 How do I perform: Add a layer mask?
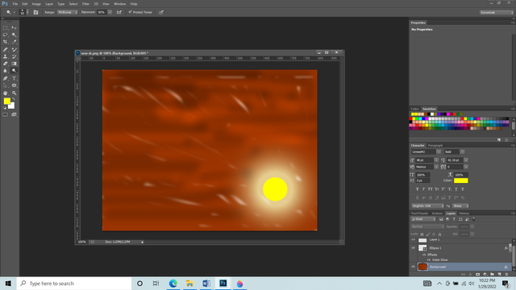pos(477,274)
